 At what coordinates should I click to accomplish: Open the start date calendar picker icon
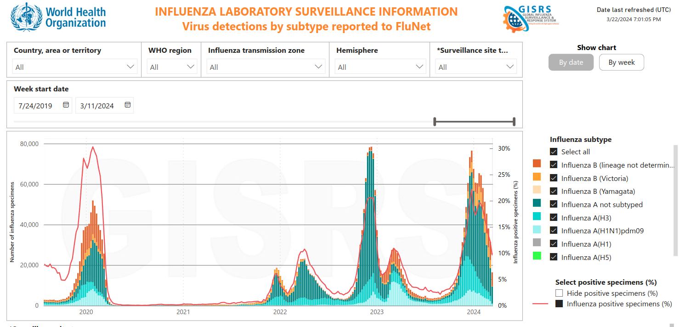[x=66, y=105]
